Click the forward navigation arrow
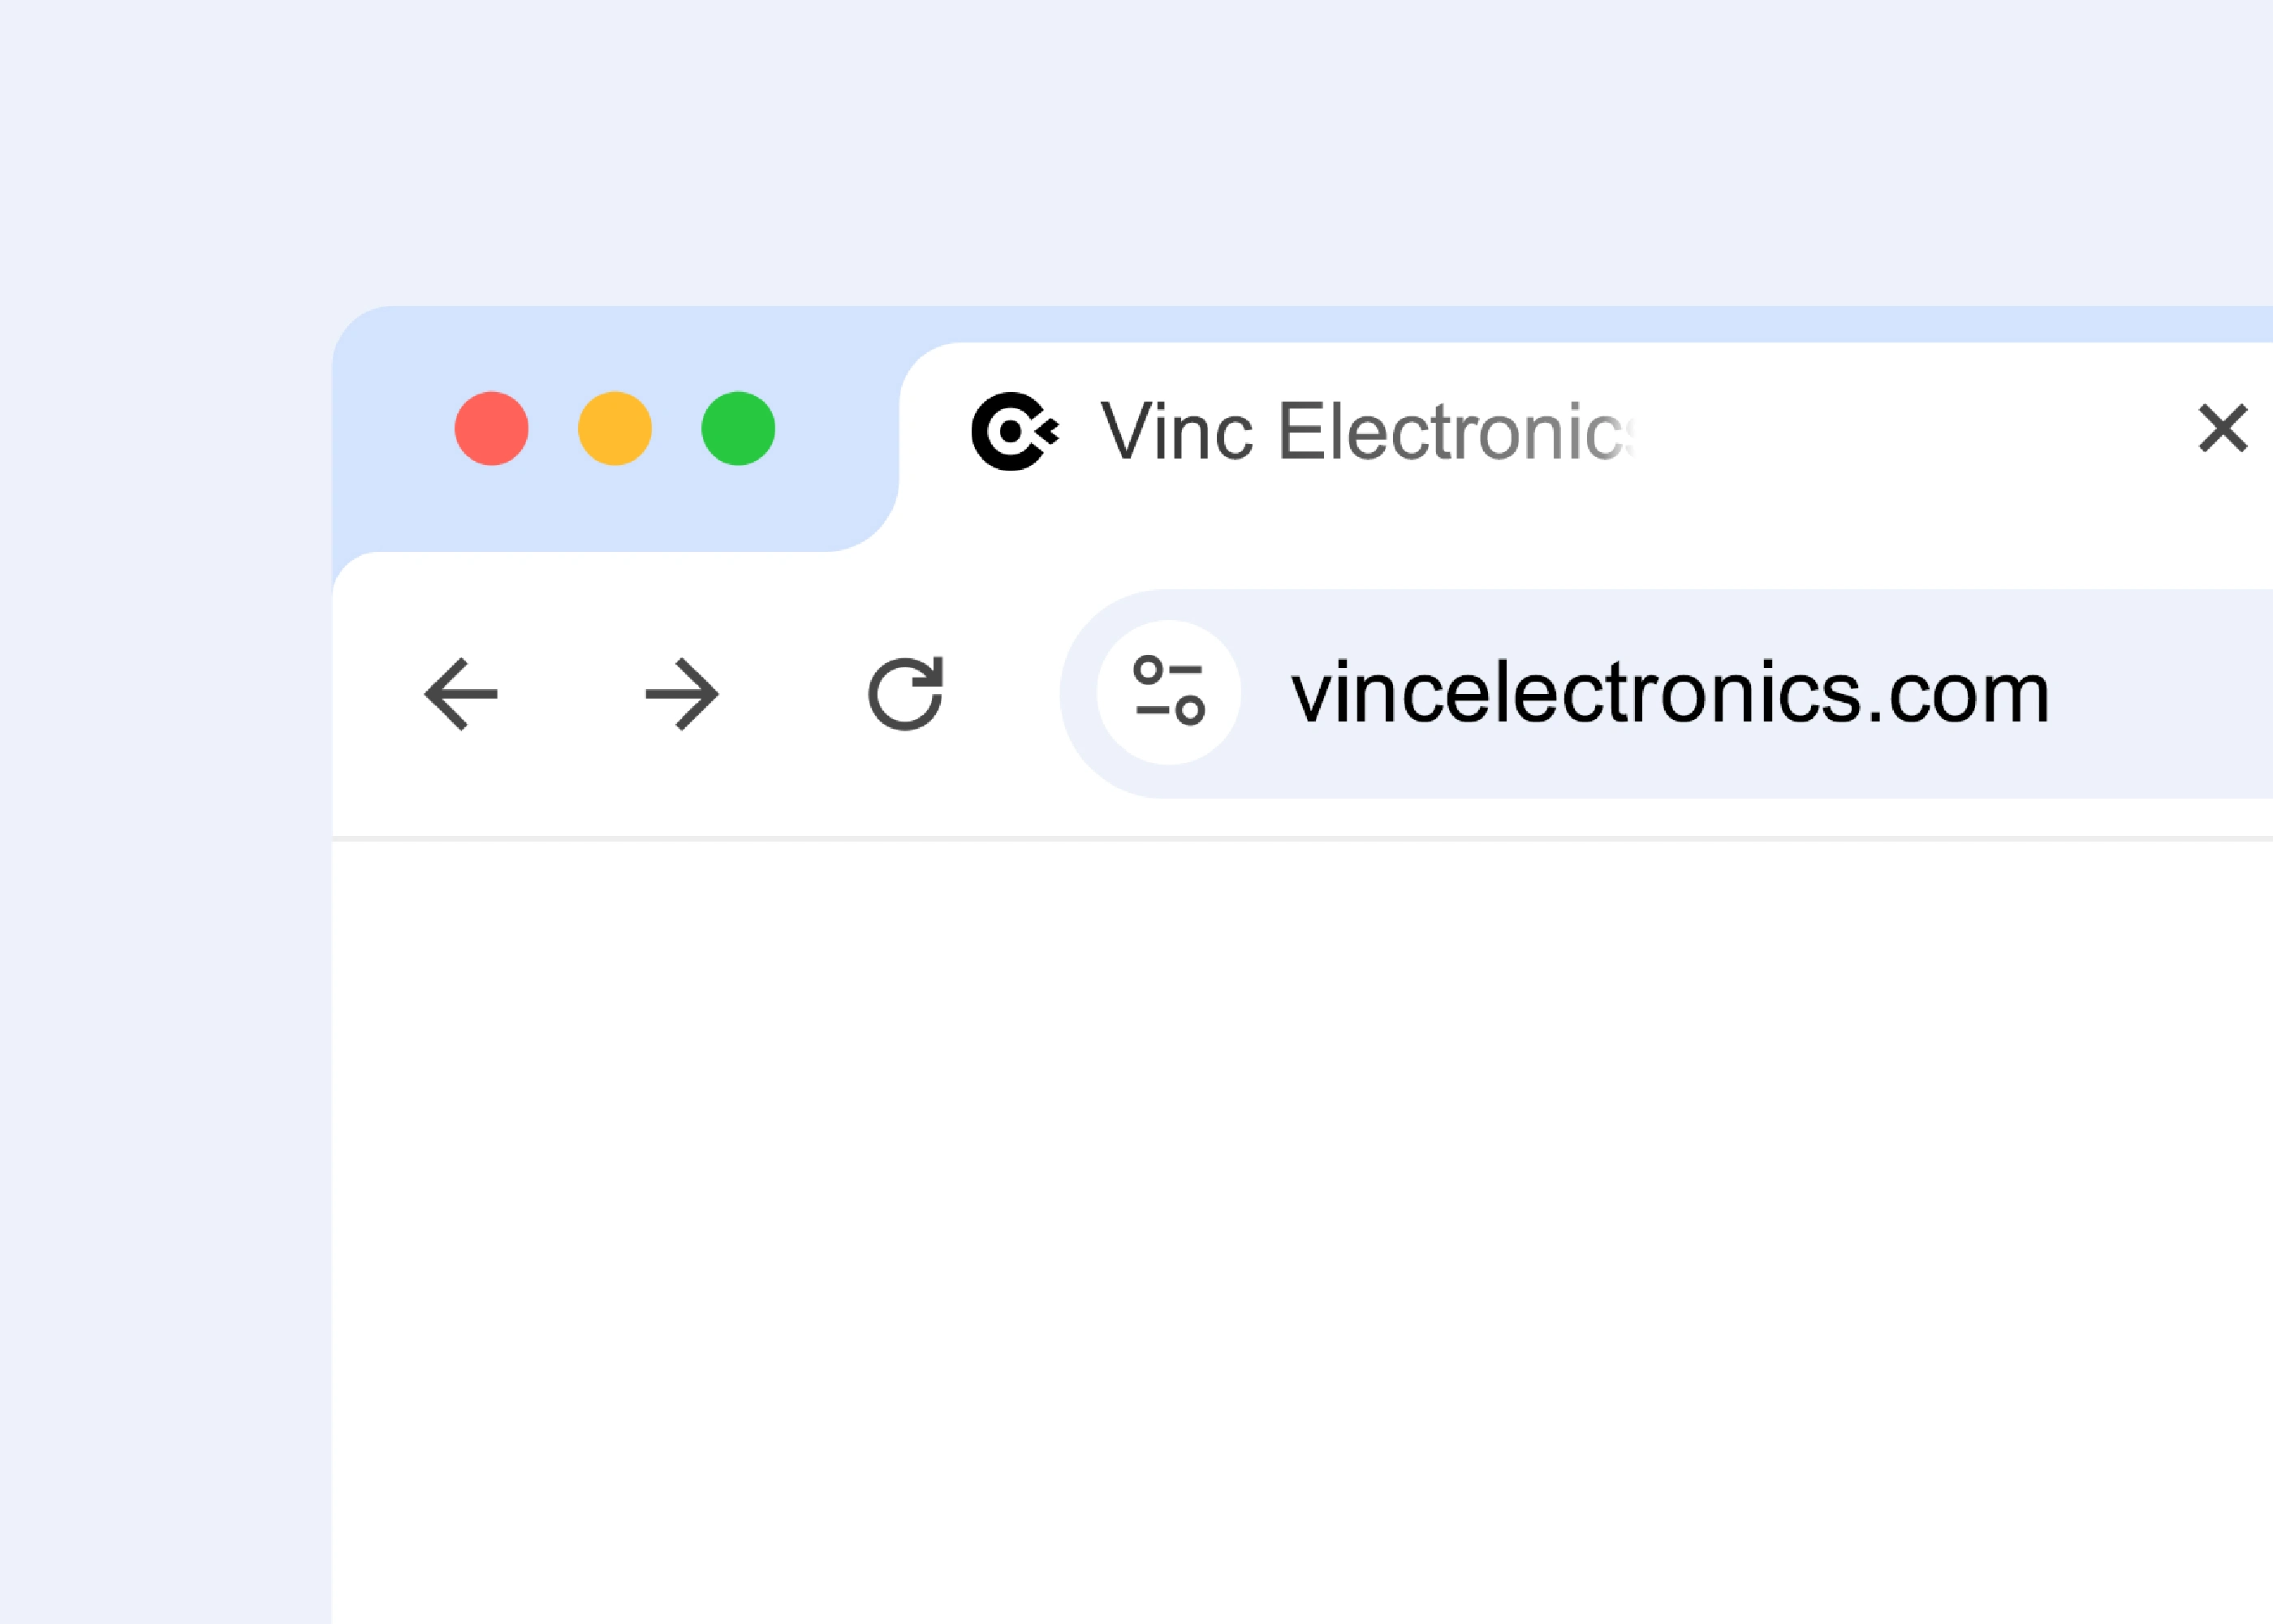The height and width of the screenshot is (1624, 2273). (682, 694)
